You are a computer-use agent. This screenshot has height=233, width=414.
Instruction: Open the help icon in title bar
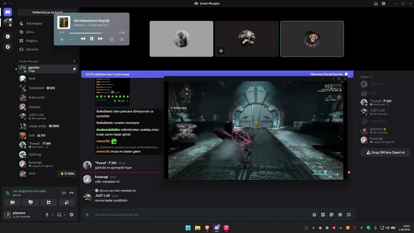[x=384, y=4]
